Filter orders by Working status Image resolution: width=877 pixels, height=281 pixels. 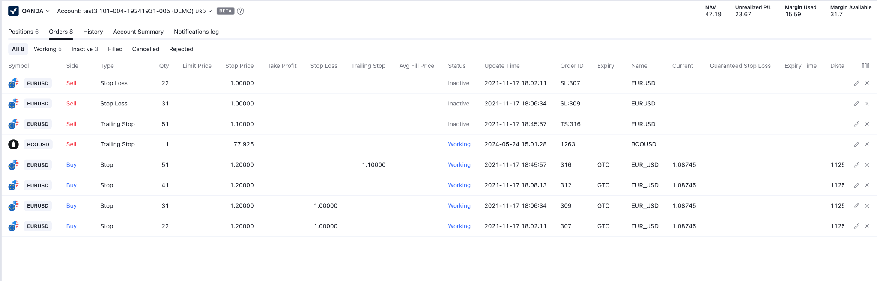pos(48,49)
